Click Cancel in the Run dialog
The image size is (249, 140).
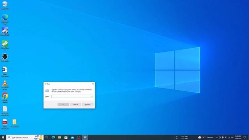pyautogui.click(x=75, y=105)
